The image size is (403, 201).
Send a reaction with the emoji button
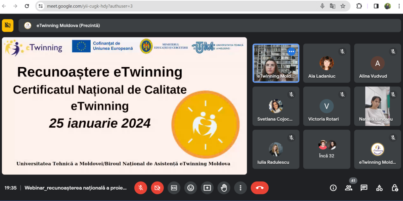tap(190, 188)
